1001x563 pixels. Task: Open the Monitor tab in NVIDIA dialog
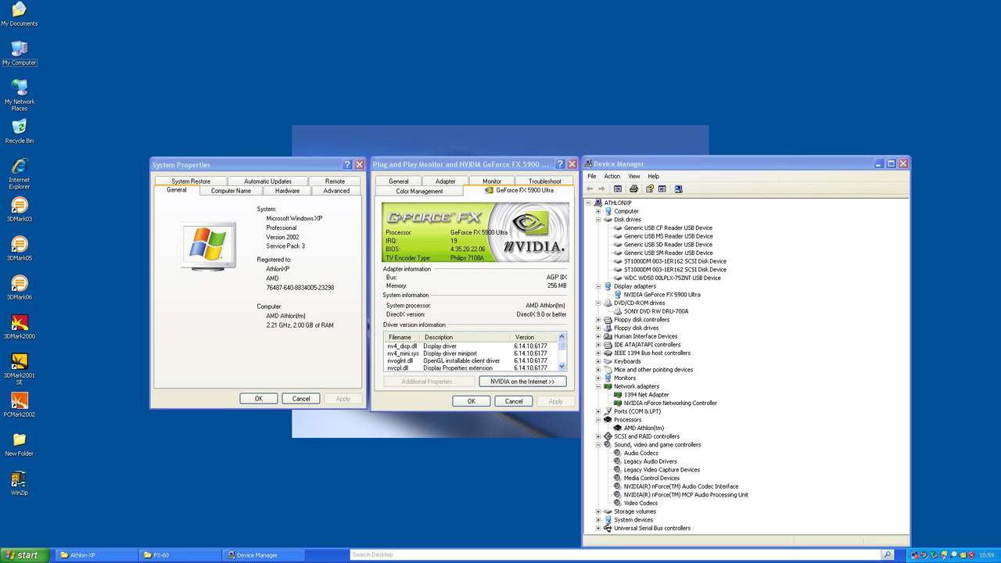pyautogui.click(x=492, y=181)
